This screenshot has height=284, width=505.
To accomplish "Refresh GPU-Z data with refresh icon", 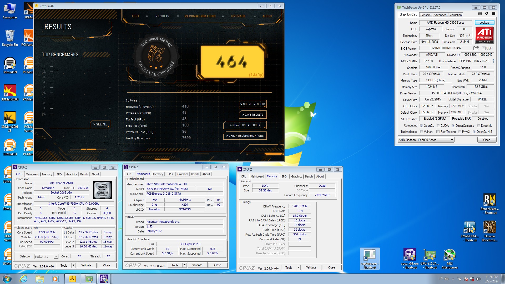I will tap(487, 14).
